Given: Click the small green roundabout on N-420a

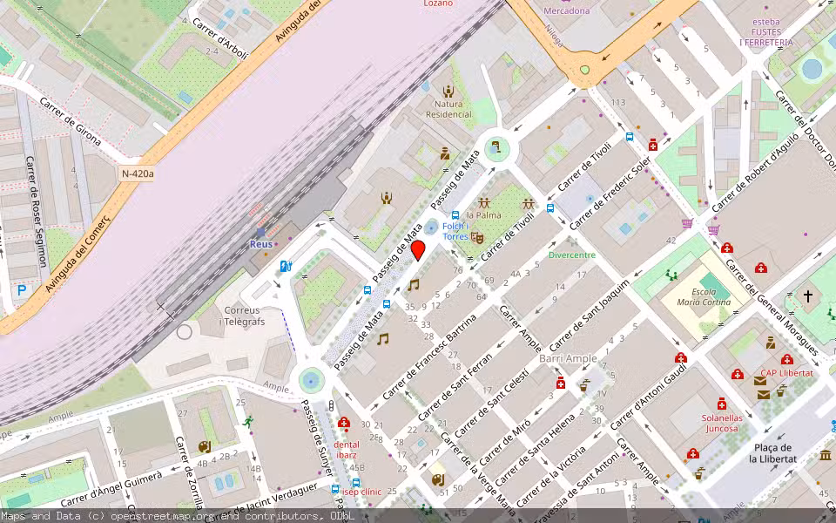Looking at the screenshot, I should [x=585, y=70].
